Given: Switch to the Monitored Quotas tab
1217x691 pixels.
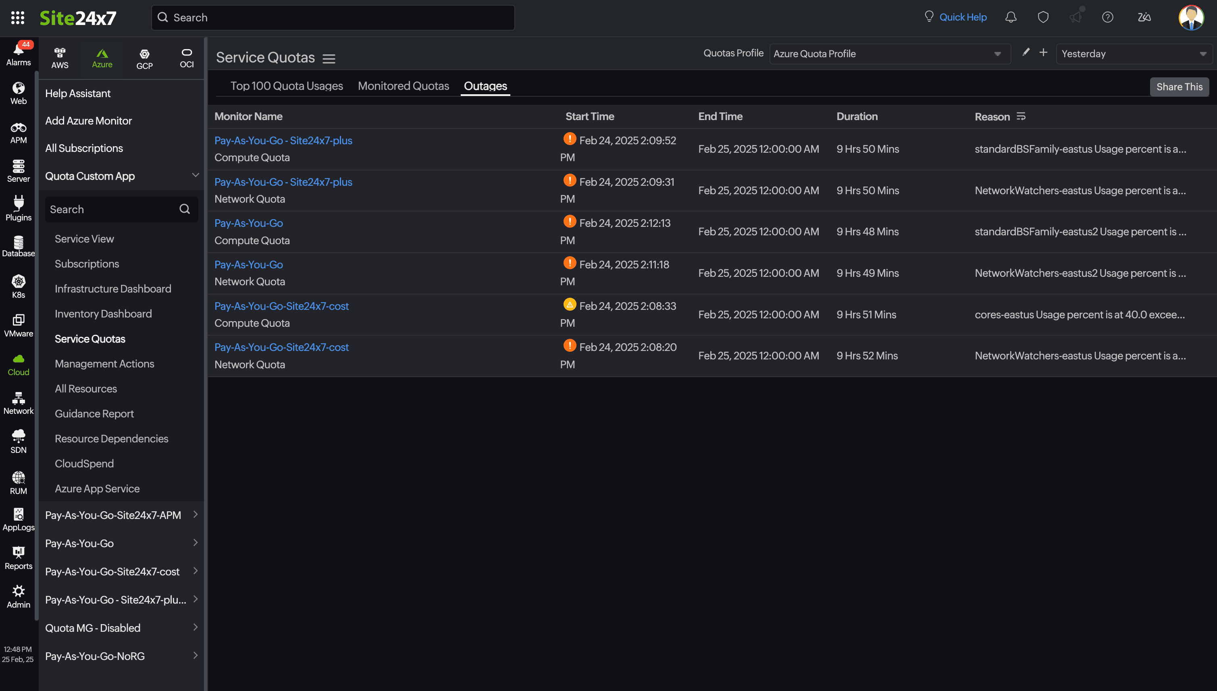Looking at the screenshot, I should [403, 86].
